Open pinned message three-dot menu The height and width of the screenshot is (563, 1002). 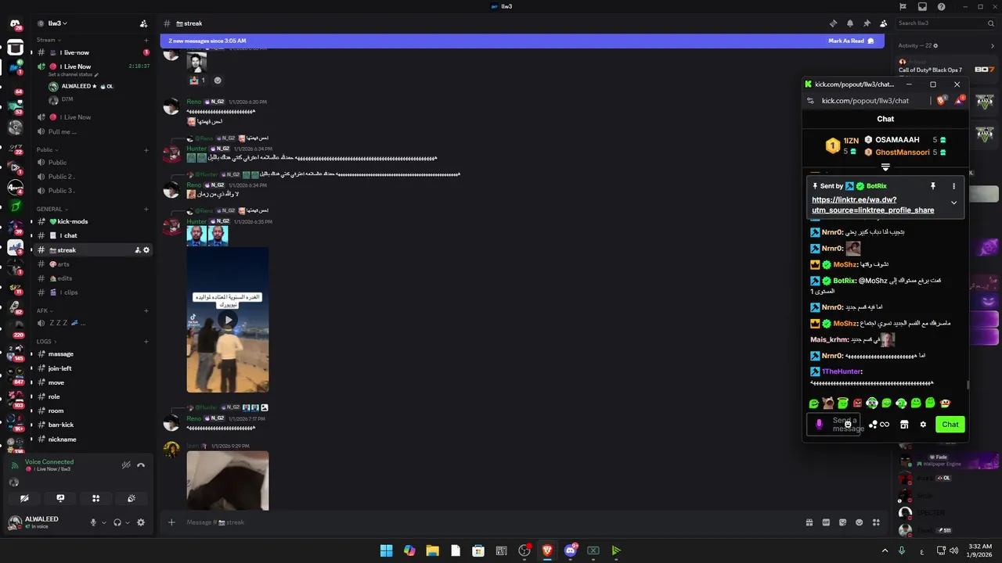(x=953, y=186)
